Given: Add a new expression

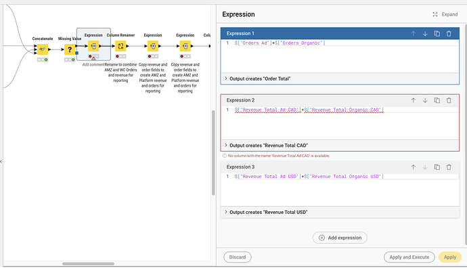Looking at the screenshot, I should pyautogui.click(x=340, y=238).
